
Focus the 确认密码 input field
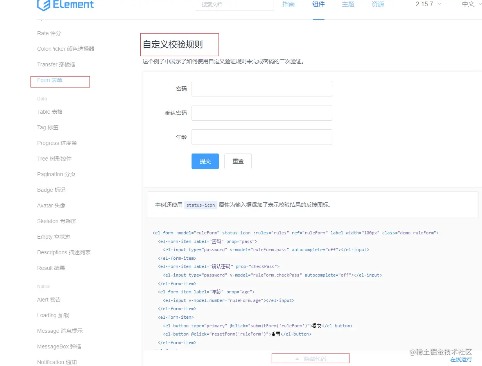coord(262,113)
